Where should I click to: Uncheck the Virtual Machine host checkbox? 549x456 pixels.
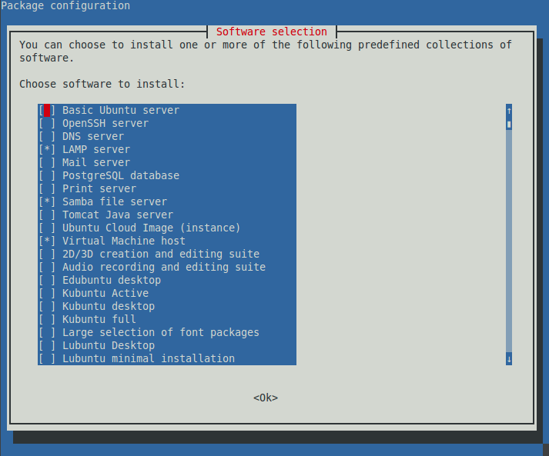(x=47, y=241)
